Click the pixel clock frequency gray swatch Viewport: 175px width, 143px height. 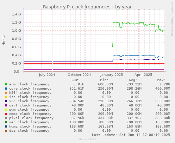click(x=6, y=118)
